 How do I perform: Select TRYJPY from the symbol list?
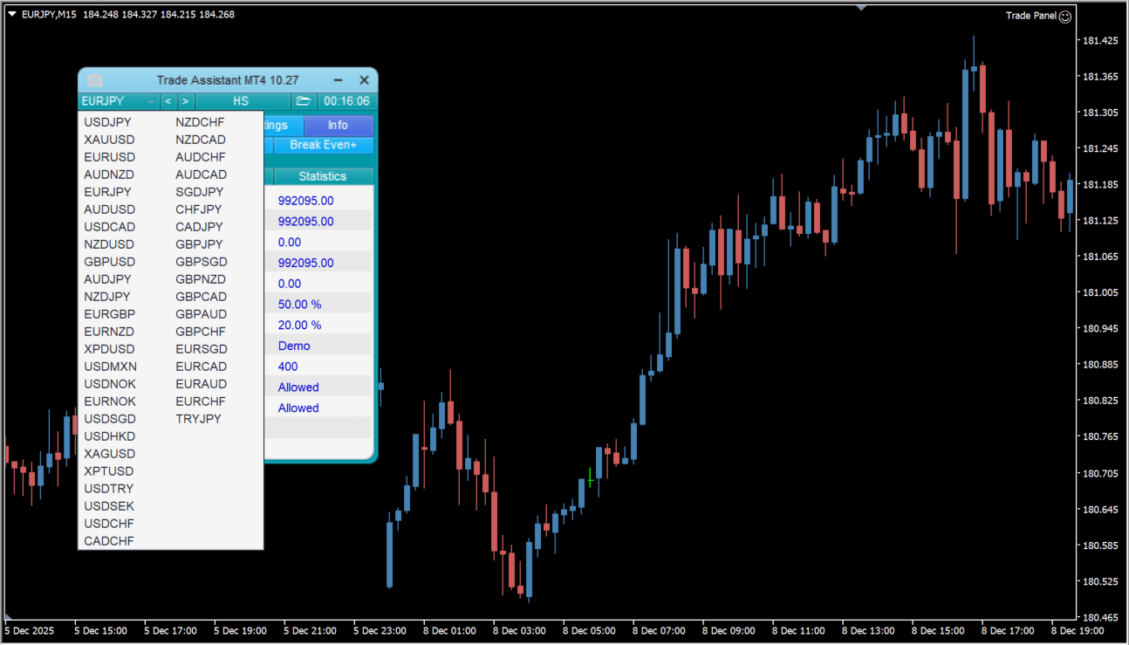pyautogui.click(x=198, y=419)
